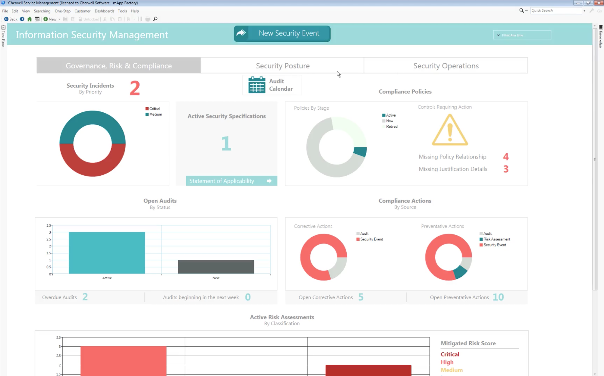
Task: Click the Active bar in Open Audits
Action: tap(107, 253)
